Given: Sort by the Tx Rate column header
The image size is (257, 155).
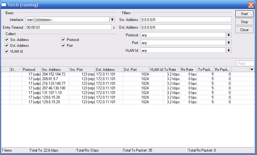Looking at the screenshot, I should click(x=172, y=70).
